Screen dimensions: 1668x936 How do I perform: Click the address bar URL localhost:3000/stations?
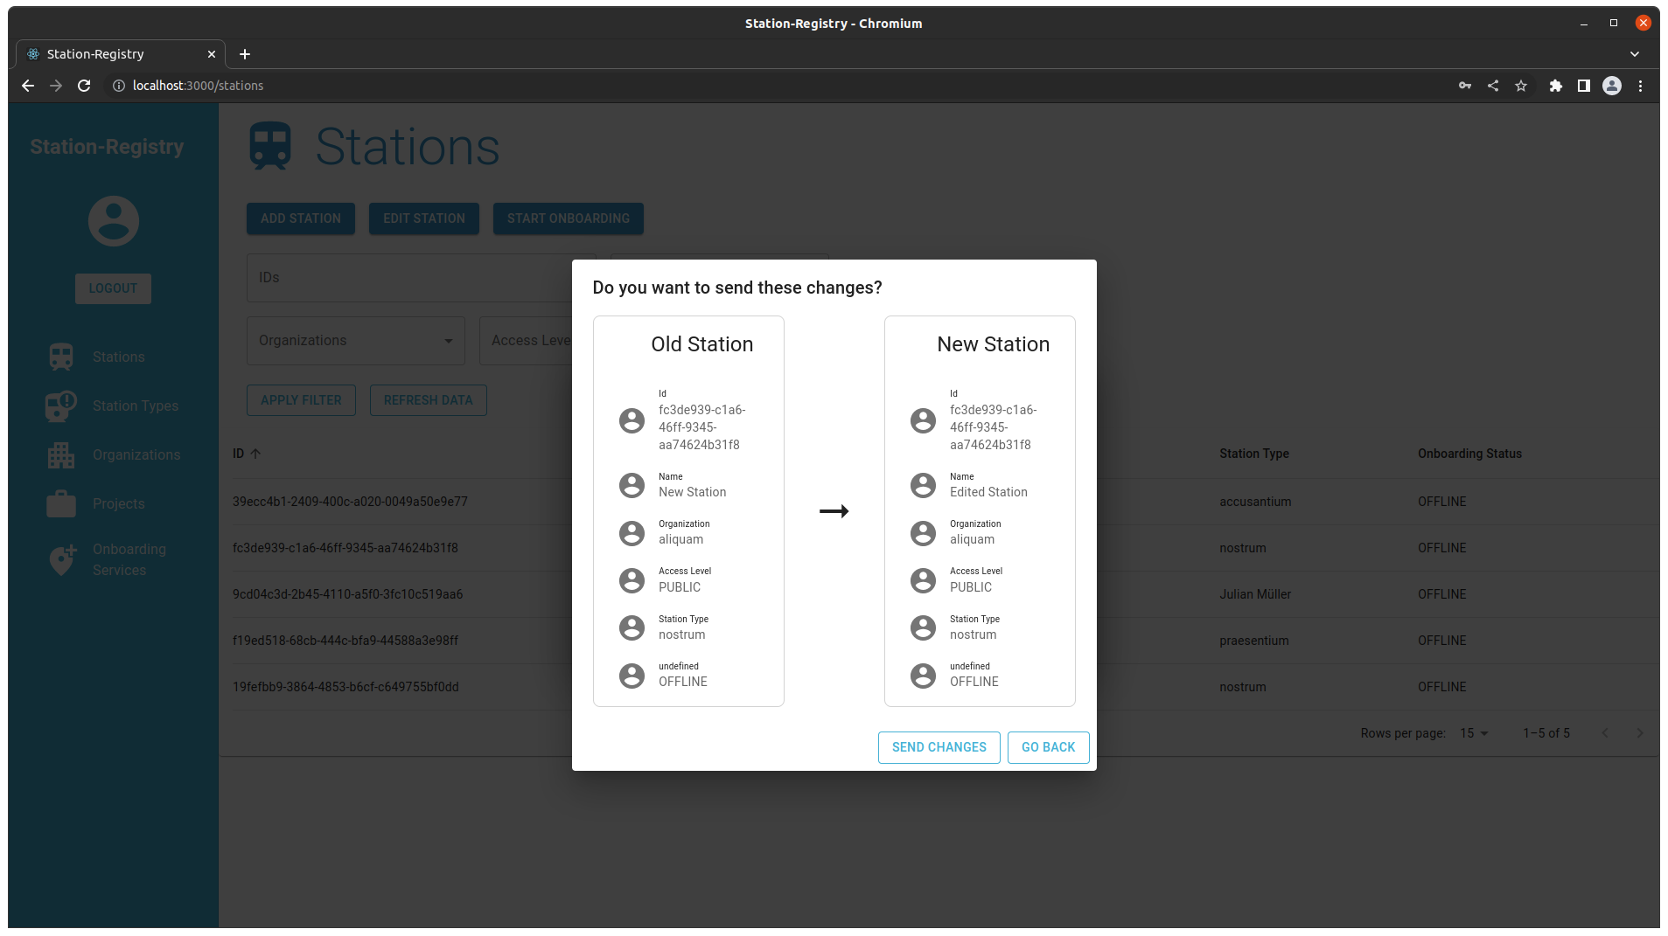198,86
